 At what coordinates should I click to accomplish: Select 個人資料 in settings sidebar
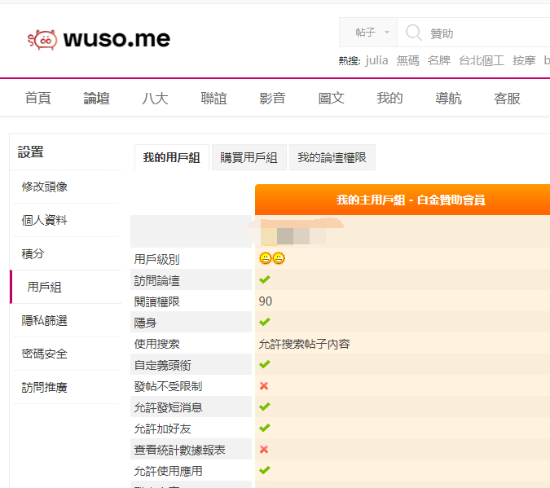[44, 220]
